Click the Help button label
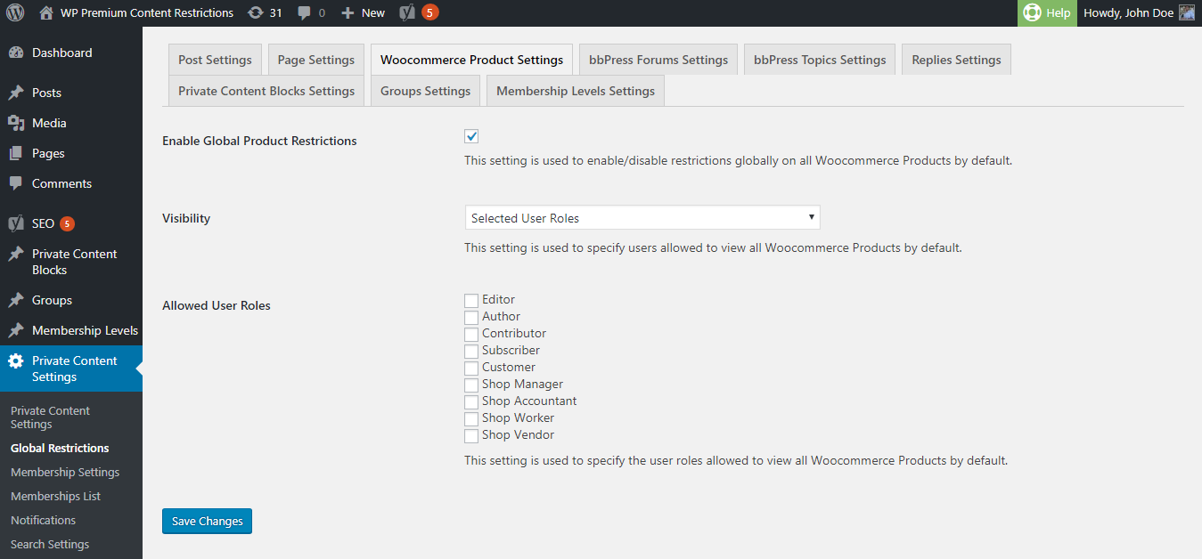This screenshot has height=559, width=1202. pyautogui.click(x=1059, y=13)
